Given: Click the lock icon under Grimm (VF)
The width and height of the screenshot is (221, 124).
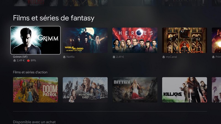Looking at the screenshot, I should click(15, 60).
